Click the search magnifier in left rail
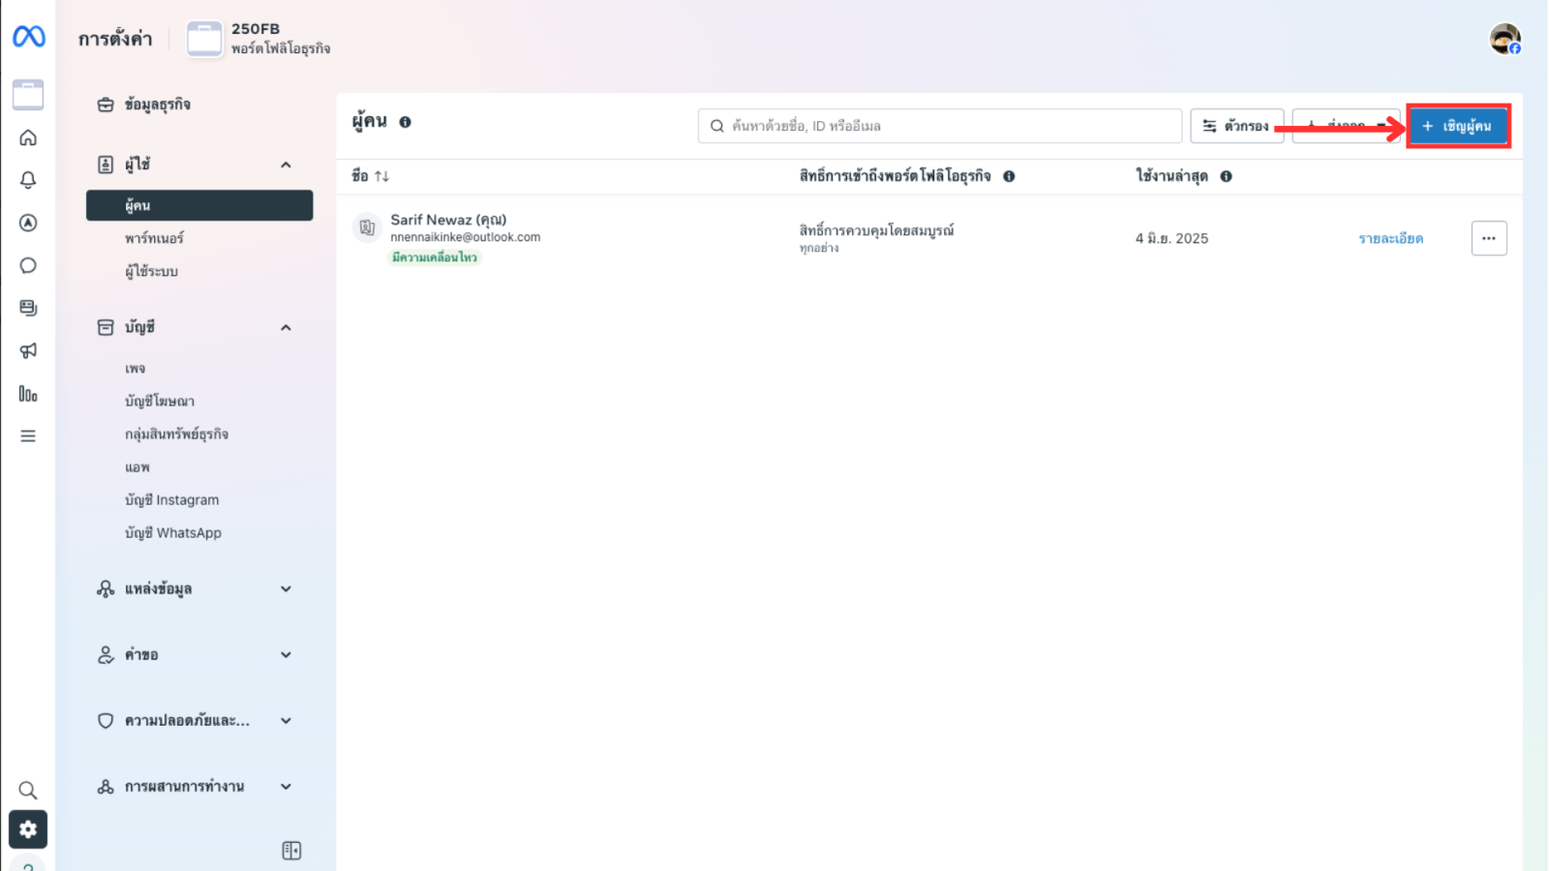 point(28,790)
